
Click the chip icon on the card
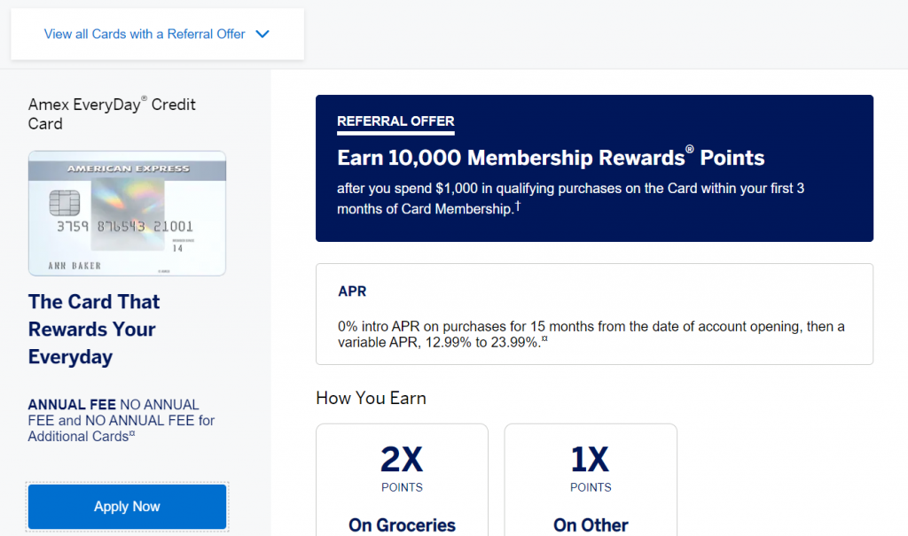tap(64, 203)
